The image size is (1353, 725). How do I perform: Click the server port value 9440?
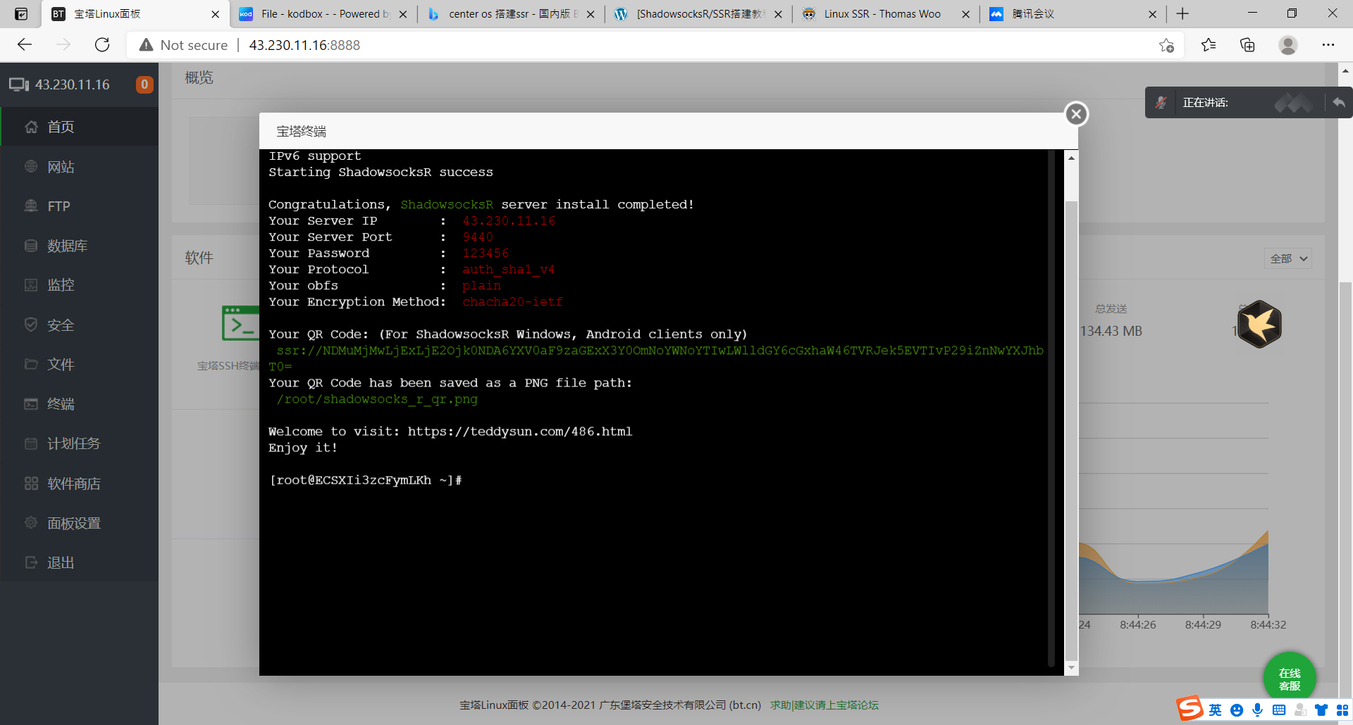coord(478,237)
